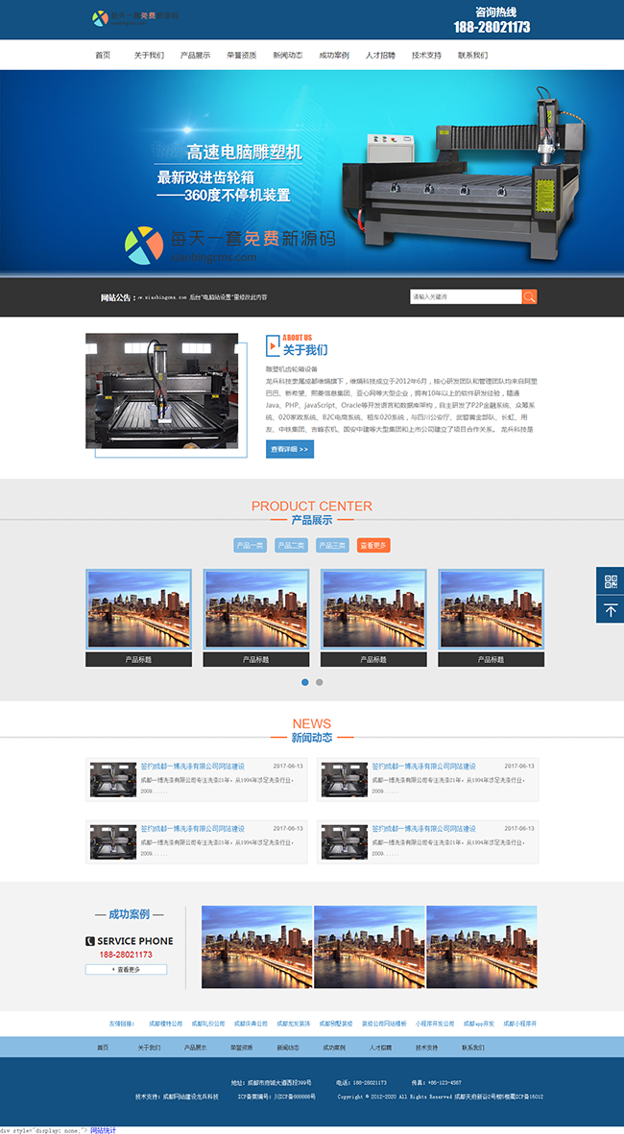Open the second product thumbnail
Image resolution: width=624 pixels, height=1134 pixels.
tap(256, 609)
